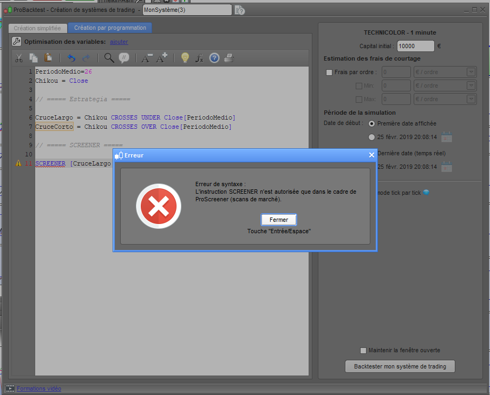Tick the Min brokerage checkbox
The image size is (490, 395).
[x=359, y=86]
